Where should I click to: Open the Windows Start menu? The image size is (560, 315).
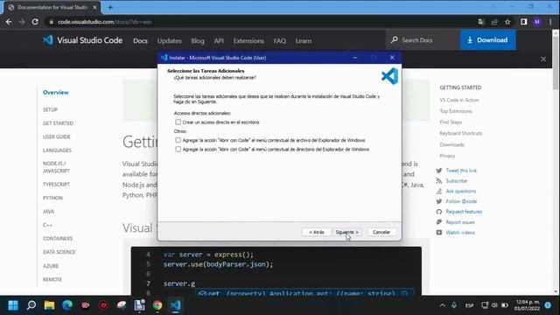[13, 305]
